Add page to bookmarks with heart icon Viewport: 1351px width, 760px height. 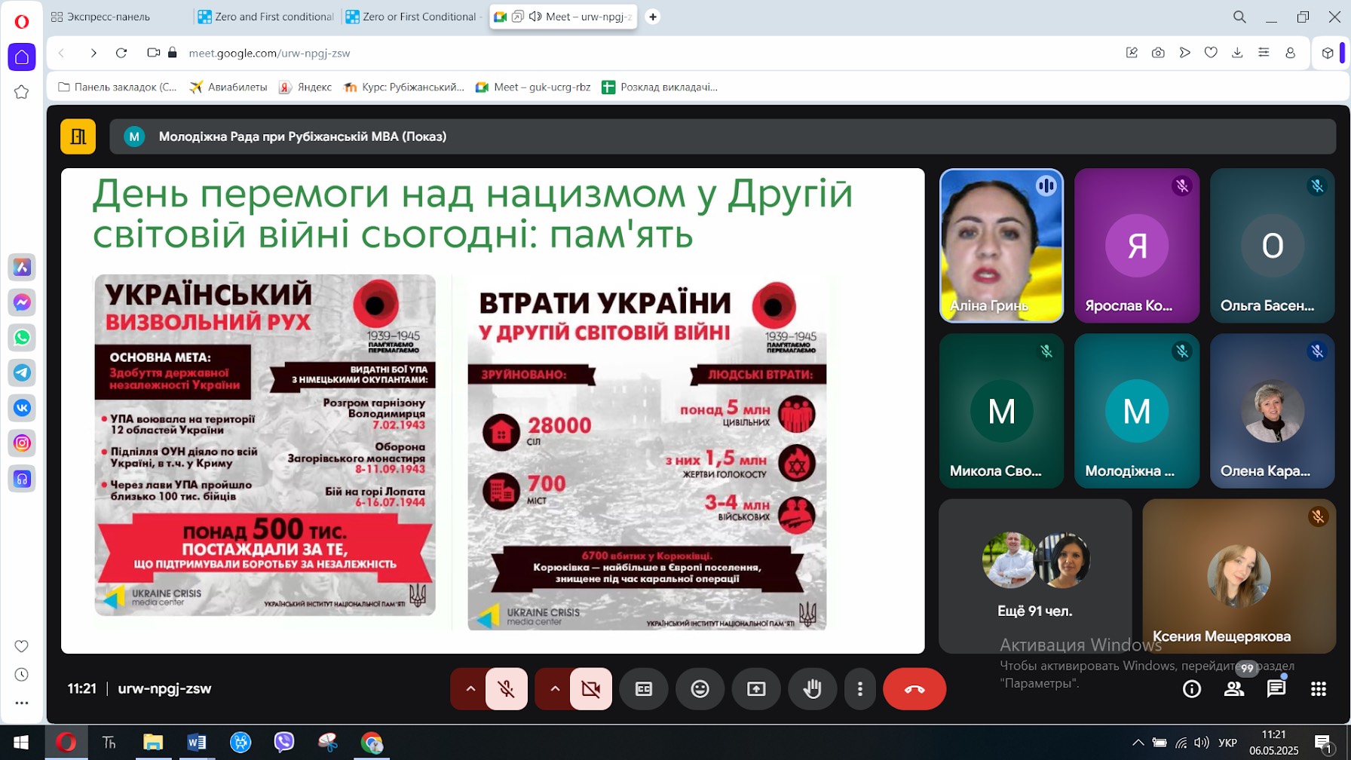tap(1211, 53)
